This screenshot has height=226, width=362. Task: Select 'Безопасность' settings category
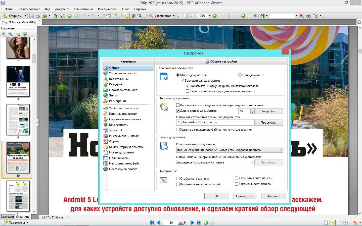(118, 125)
